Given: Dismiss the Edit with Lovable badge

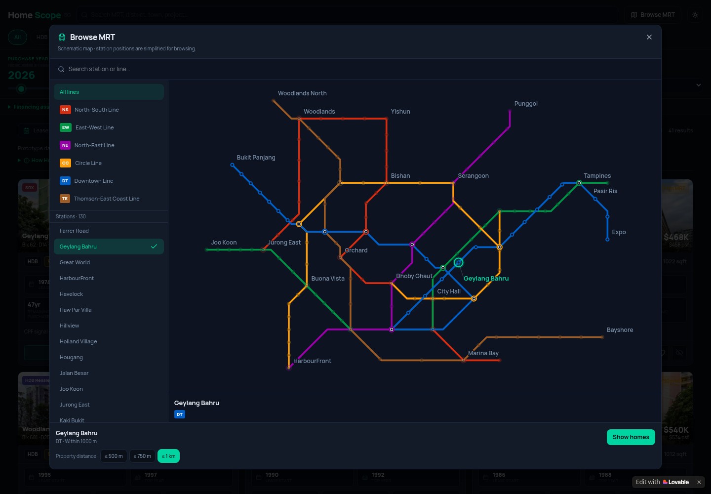Looking at the screenshot, I should [699, 482].
